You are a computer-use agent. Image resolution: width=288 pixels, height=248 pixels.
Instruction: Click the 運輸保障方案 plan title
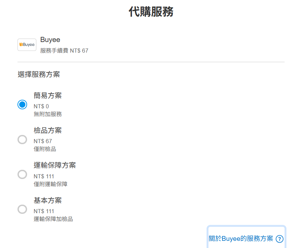(x=55, y=165)
